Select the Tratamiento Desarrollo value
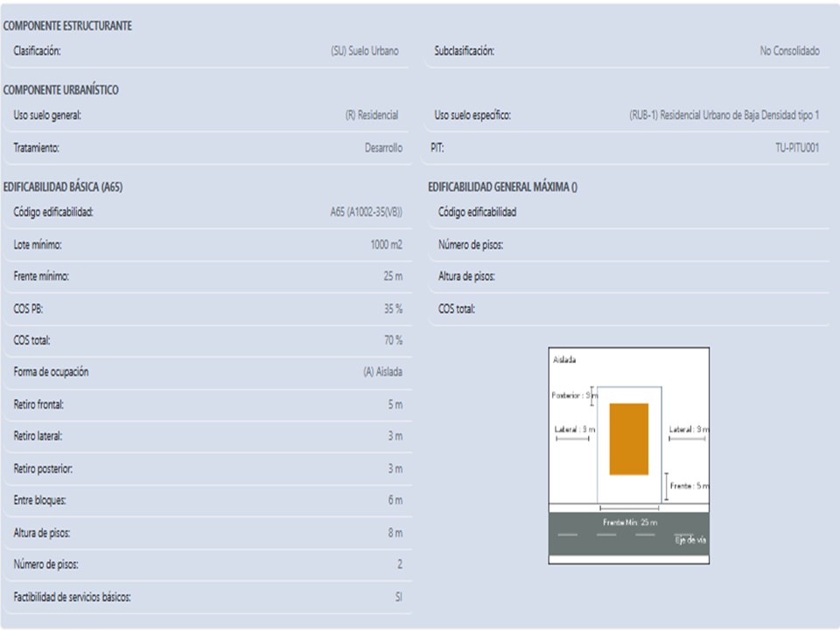Image resolution: width=840 pixels, height=630 pixels. (383, 148)
